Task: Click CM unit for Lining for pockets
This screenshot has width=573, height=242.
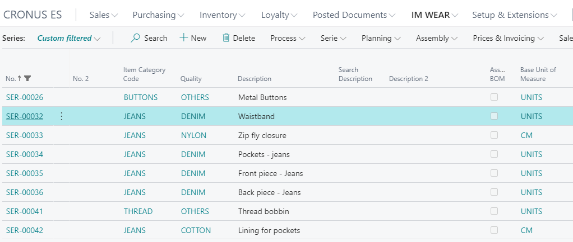Action: pos(526,230)
